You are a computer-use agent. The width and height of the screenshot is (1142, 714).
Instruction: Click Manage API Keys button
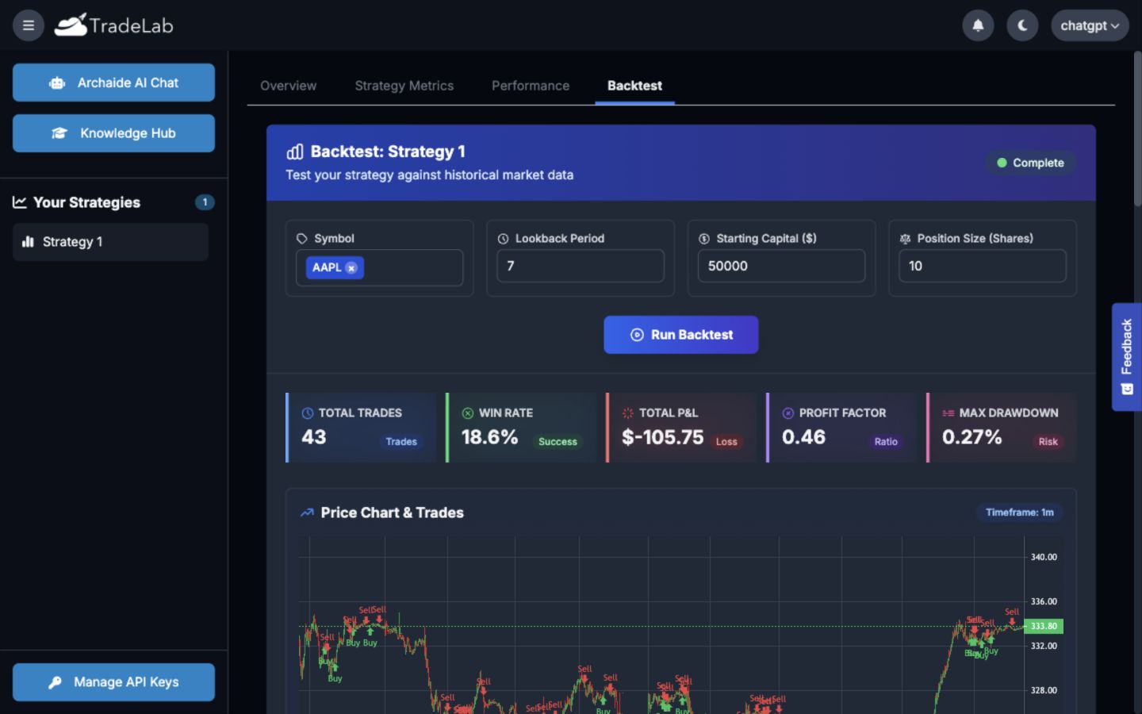coord(113,682)
